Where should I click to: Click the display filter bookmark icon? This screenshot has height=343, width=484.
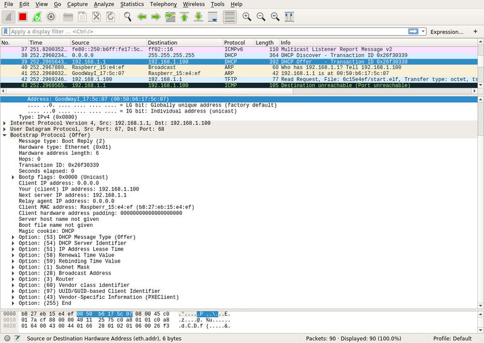pyautogui.click(x=5, y=31)
